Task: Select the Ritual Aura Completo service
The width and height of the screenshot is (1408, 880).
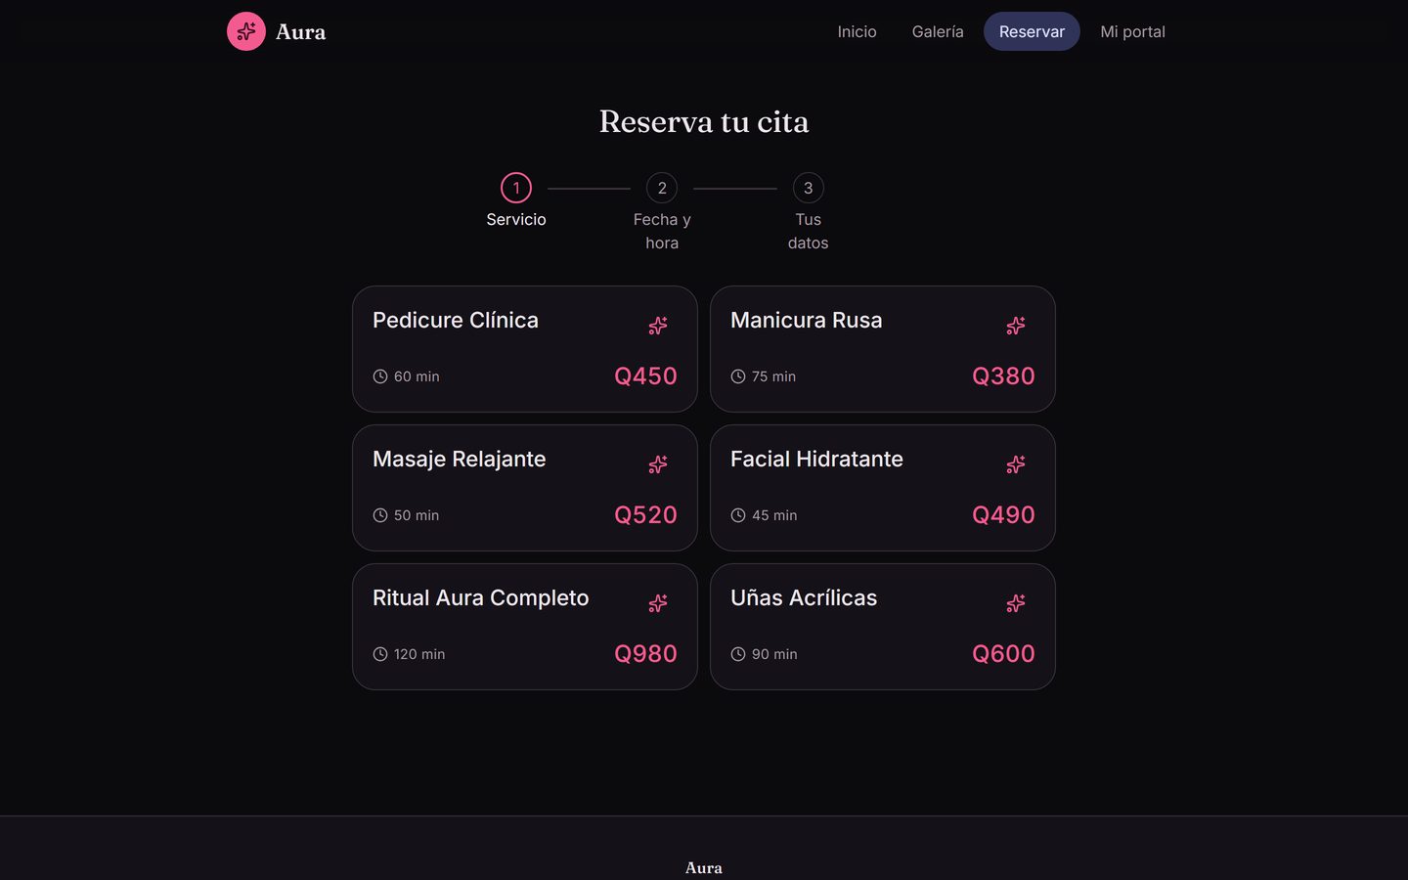Action: [525, 627]
